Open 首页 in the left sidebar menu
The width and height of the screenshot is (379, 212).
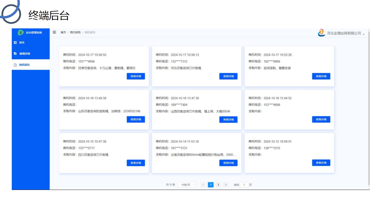click(x=22, y=43)
